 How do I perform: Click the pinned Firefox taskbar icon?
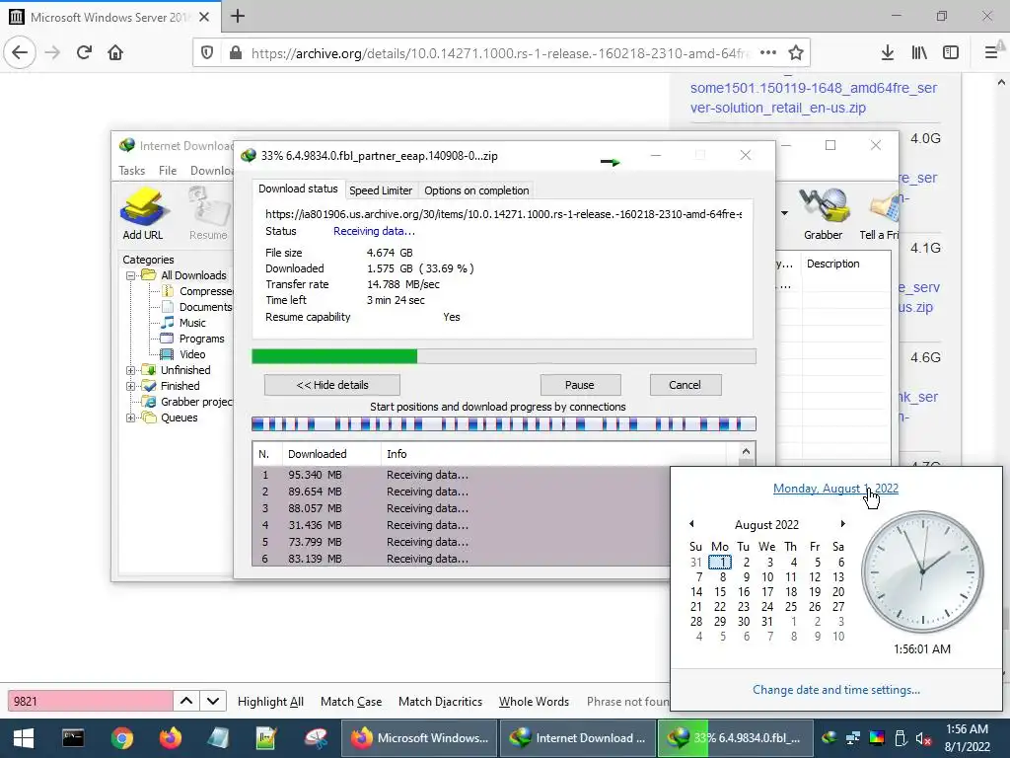[x=170, y=738]
